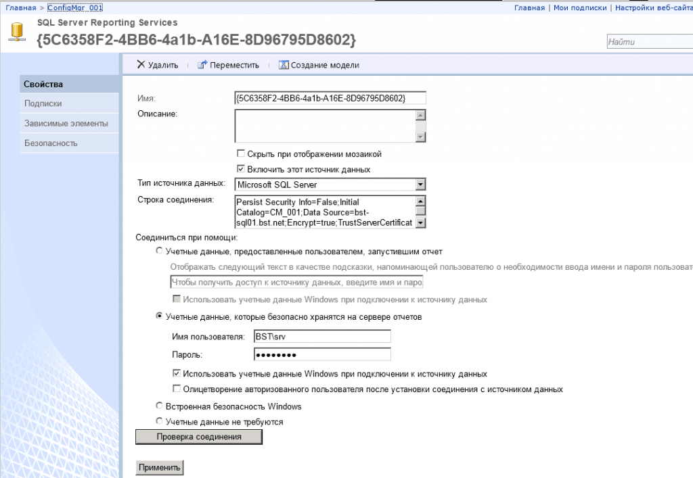Click the Применить button
This screenshot has width=693, height=478.
point(159,467)
